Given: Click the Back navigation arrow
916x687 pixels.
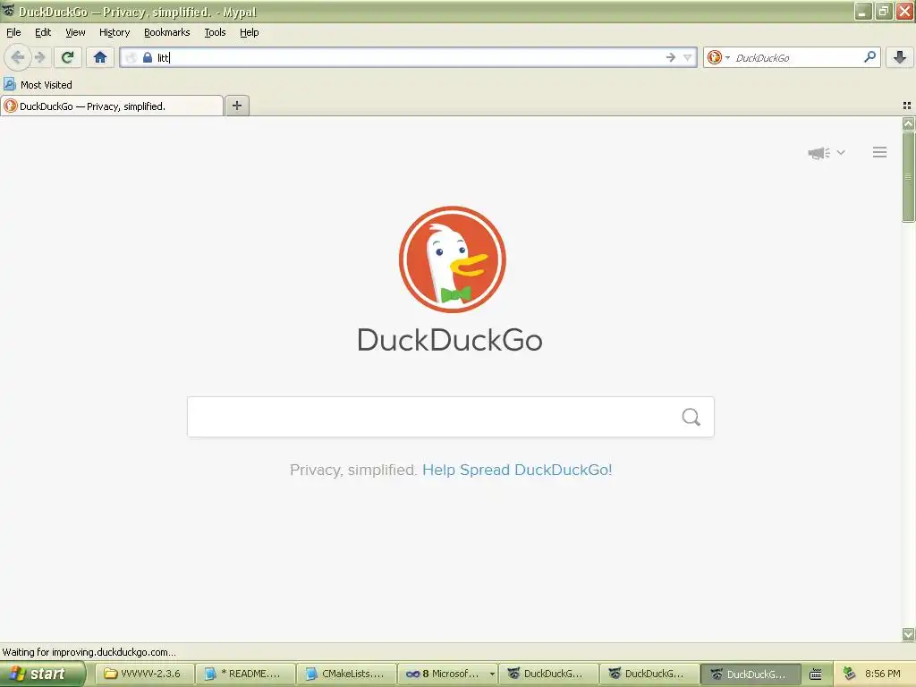Looking at the screenshot, I should click(18, 57).
